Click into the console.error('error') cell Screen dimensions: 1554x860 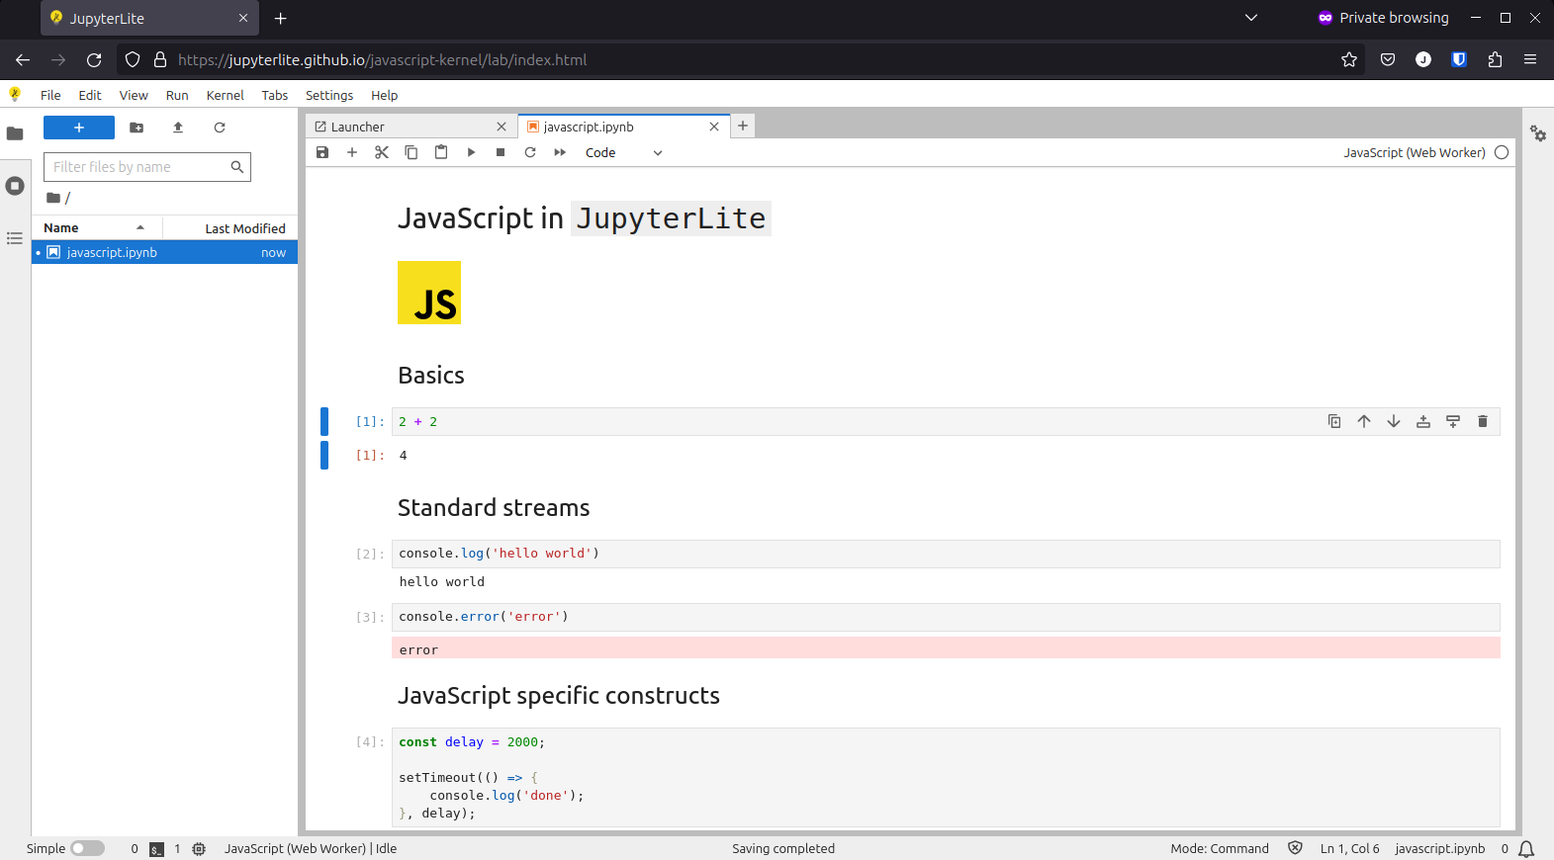click(x=946, y=617)
